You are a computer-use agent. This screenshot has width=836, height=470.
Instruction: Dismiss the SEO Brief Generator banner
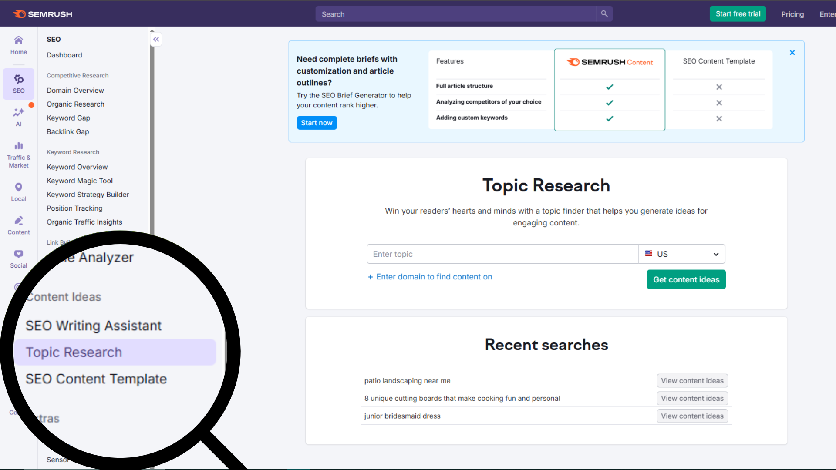792,52
